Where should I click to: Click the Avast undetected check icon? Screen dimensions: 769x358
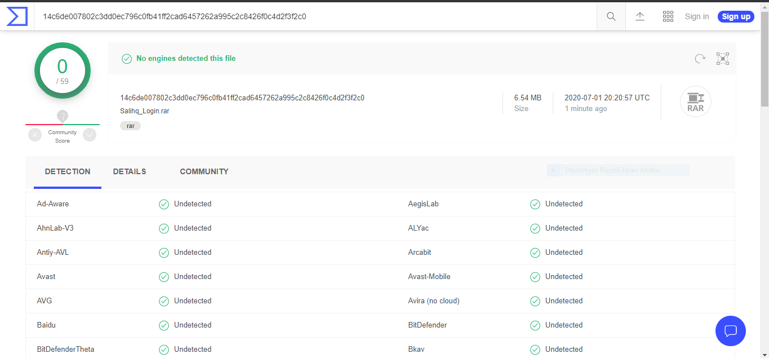click(164, 277)
